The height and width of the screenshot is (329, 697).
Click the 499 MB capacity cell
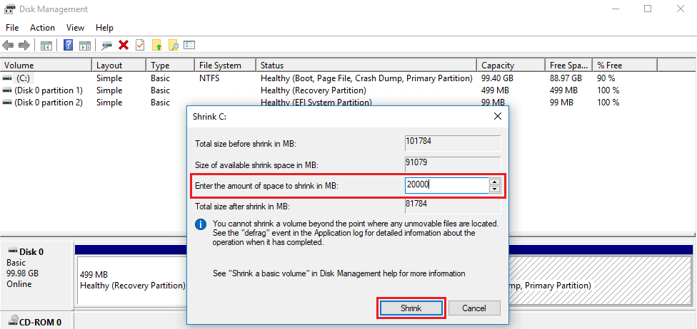pyautogui.click(x=495, y=90)
